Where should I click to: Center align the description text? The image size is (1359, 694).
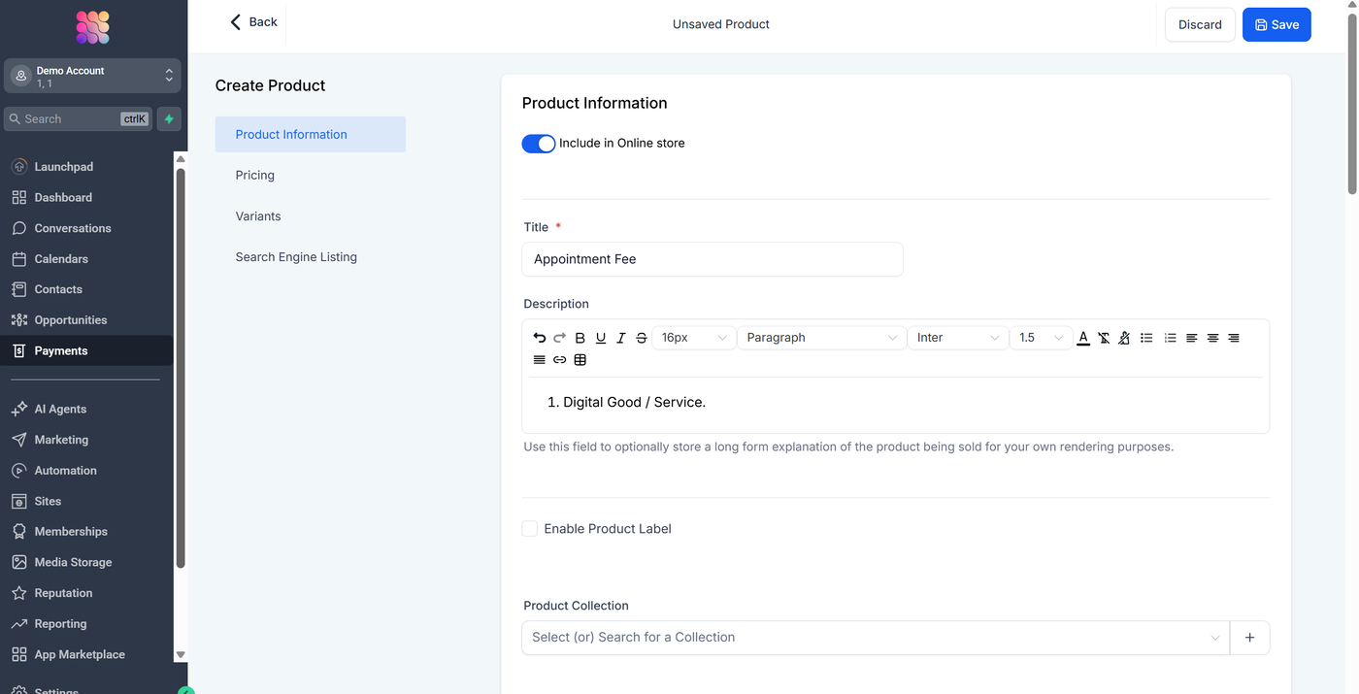click(1212, 338)
